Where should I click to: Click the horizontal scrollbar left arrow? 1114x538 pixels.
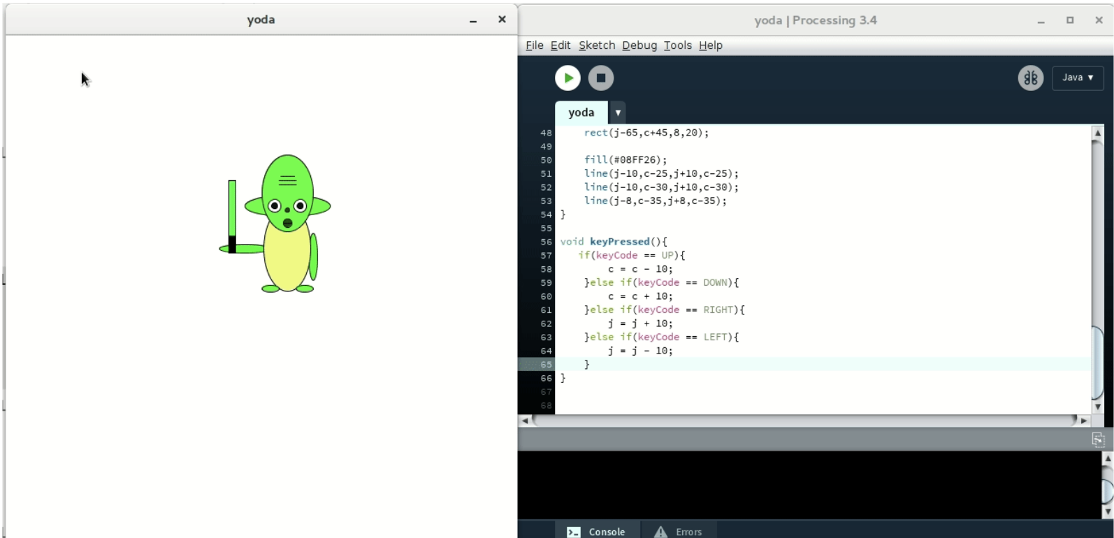[x=525, y=421]
